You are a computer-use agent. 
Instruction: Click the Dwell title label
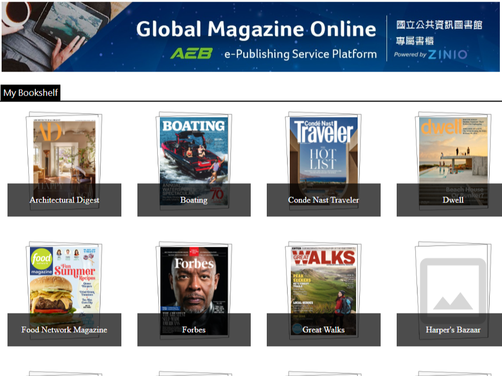(x=453, y=200)
